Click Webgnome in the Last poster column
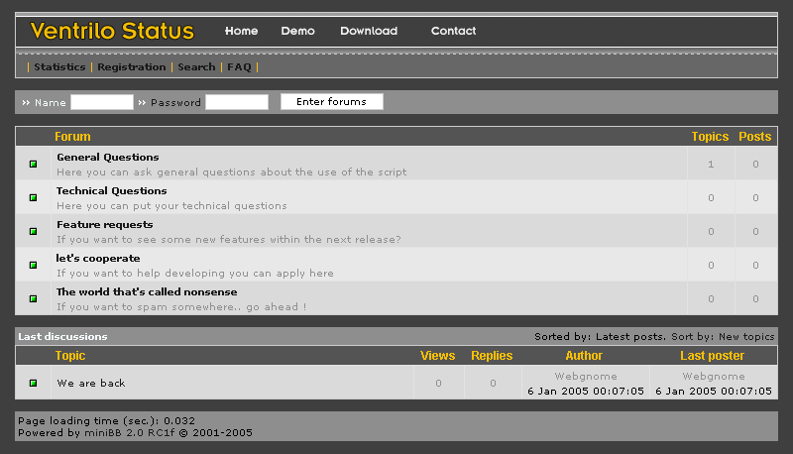793x454 pixels. pos(714,376)
